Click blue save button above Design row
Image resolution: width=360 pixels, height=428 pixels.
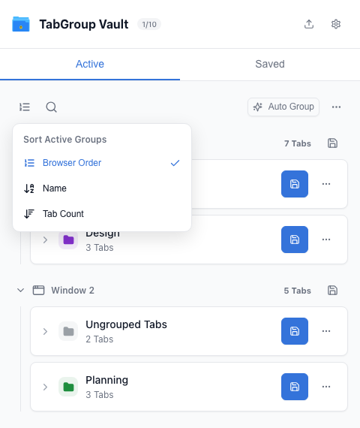click(x=295, y=184)
